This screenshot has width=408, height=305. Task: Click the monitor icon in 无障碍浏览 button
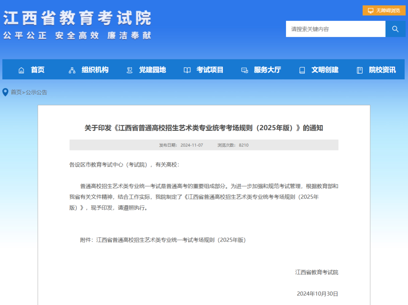371,11
